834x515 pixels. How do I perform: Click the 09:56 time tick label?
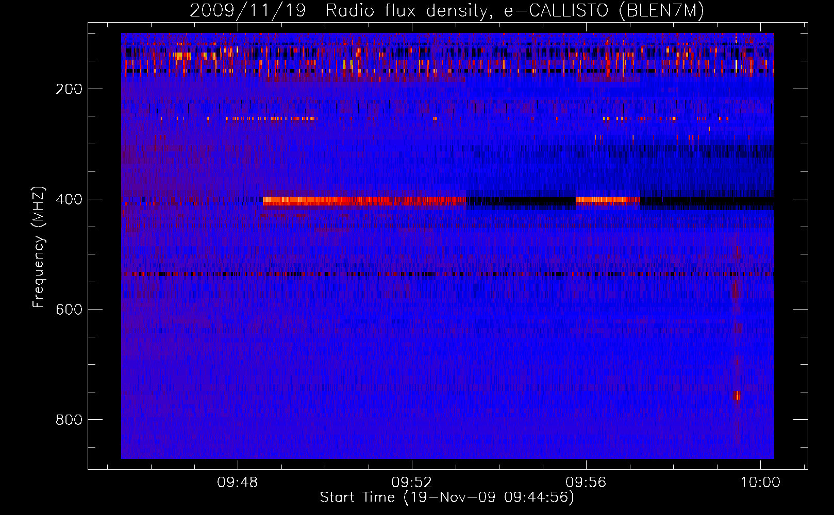tap(586, 483)
